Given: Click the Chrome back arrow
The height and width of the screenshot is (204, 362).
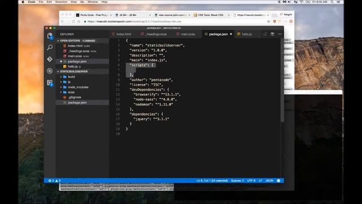Looking at the screenshot, I should click(62, 22).
